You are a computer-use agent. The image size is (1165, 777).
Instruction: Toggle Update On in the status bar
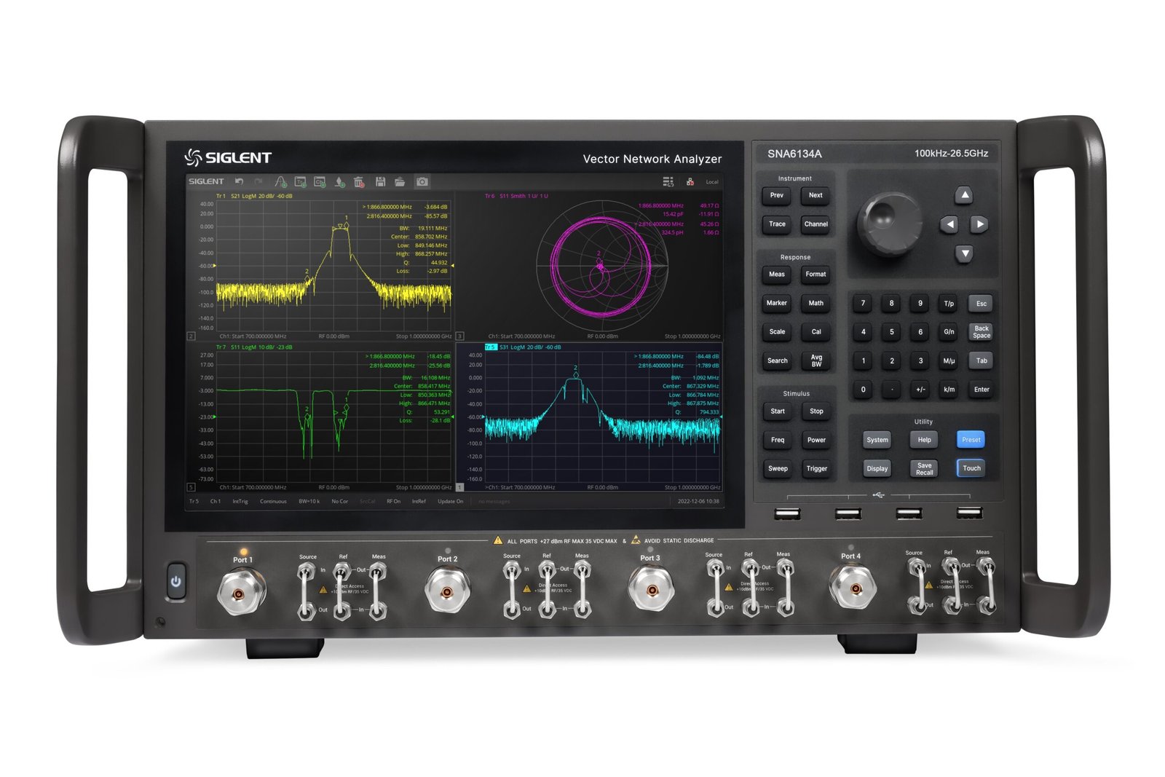(450, 501)
